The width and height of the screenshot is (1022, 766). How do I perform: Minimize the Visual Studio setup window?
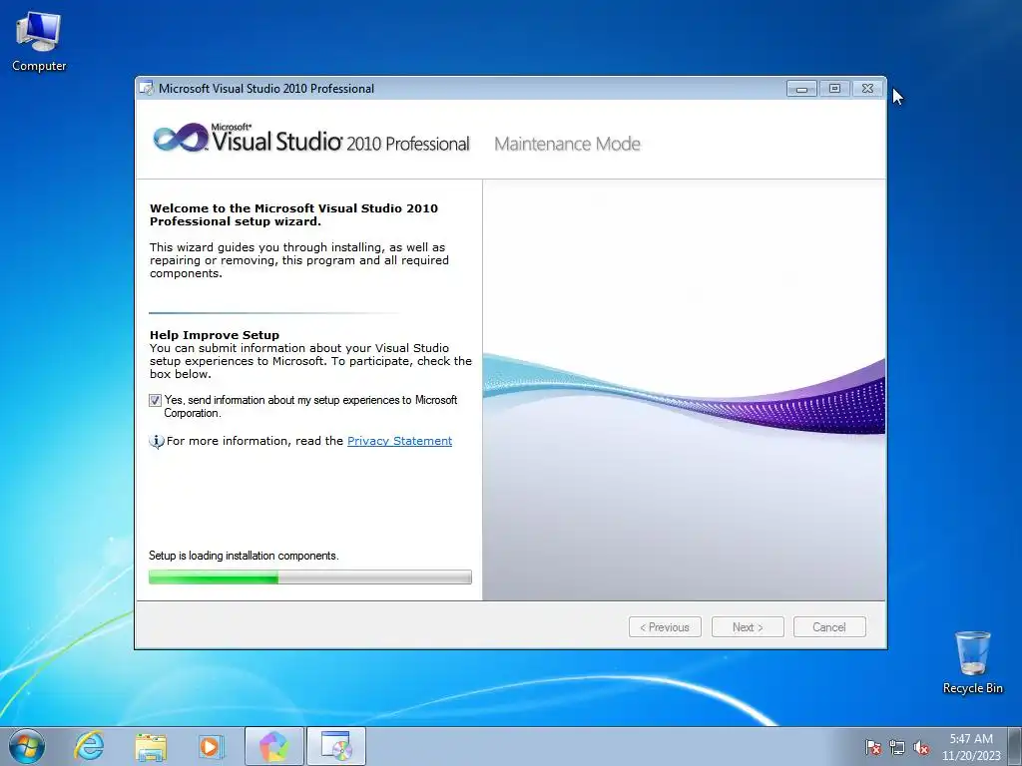801,89
